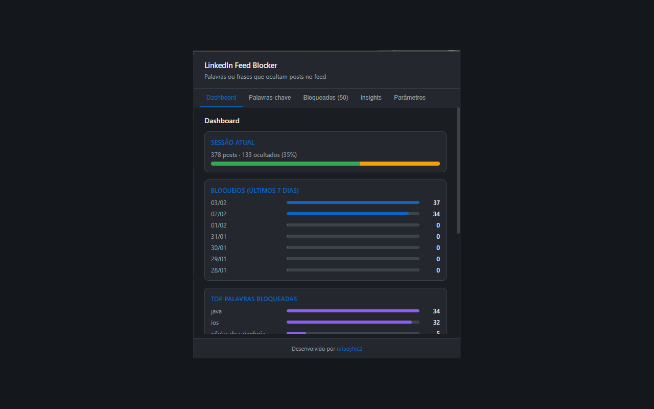
Task: Click the 'java' blocked keyword label
Action: 216,311
